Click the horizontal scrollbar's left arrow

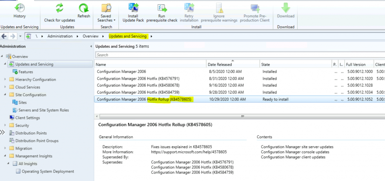pyautogui.click(x=97, y=116)
